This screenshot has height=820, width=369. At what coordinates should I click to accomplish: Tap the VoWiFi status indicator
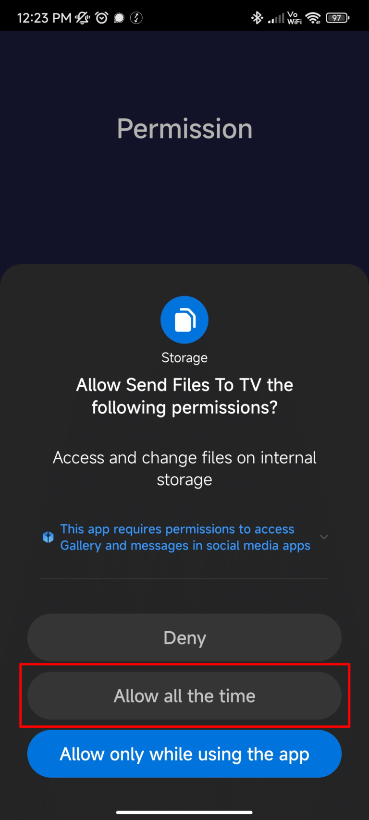point(295,18)
